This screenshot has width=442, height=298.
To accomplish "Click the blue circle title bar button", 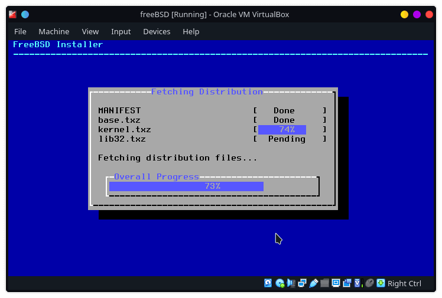I will click(25, 14).
